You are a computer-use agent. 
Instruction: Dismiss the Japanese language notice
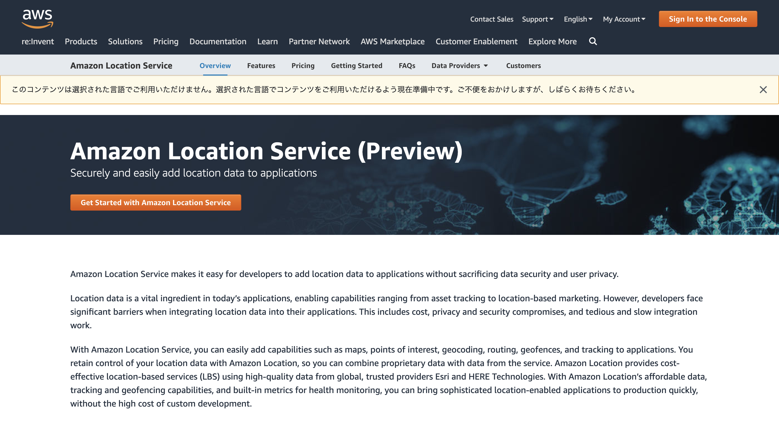click(x=763, y=89)
